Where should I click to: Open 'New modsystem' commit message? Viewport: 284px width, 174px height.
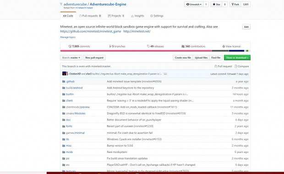click(x=117, y=152)
